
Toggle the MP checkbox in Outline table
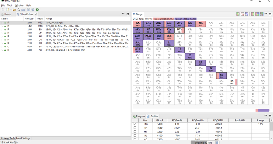click(135, 132)
